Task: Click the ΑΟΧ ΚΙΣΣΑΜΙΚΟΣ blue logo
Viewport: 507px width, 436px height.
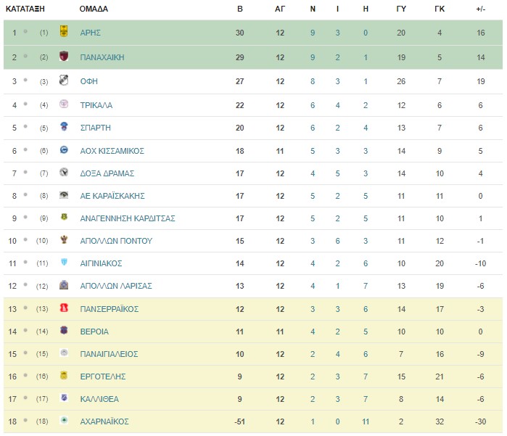Action: pos(64,149)
